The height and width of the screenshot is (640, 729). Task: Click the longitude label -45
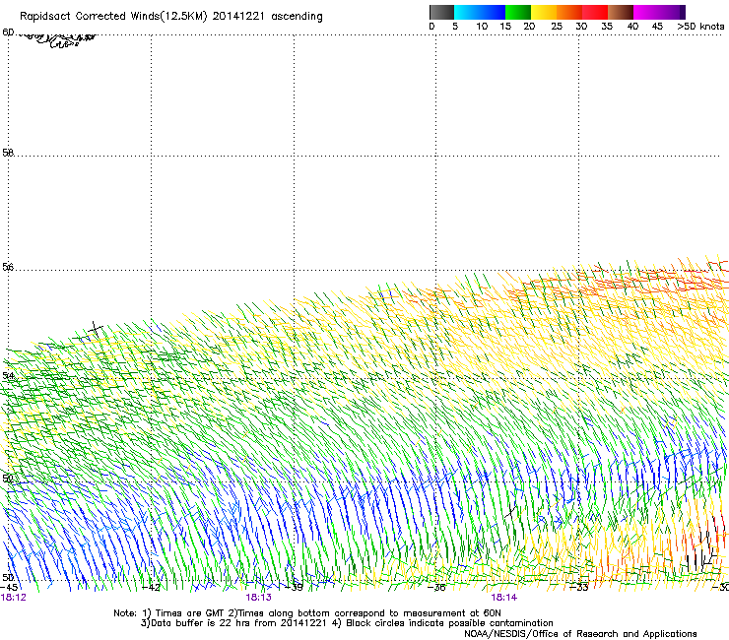coord(9,587)
